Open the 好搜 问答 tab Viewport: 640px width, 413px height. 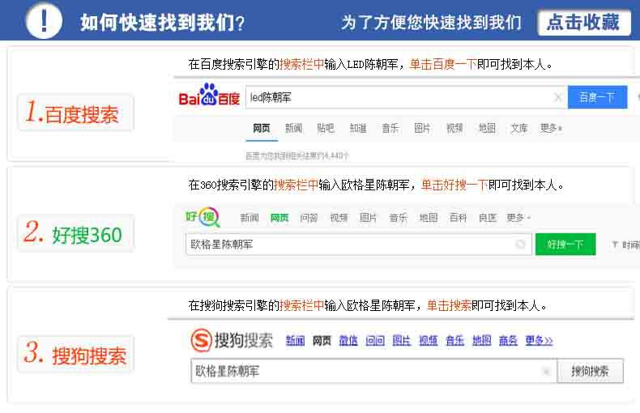point(309,218)
